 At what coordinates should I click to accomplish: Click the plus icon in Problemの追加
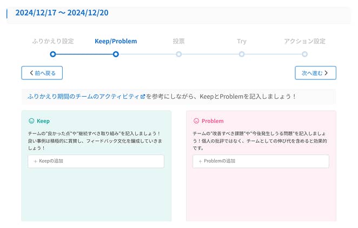[200, 161]
